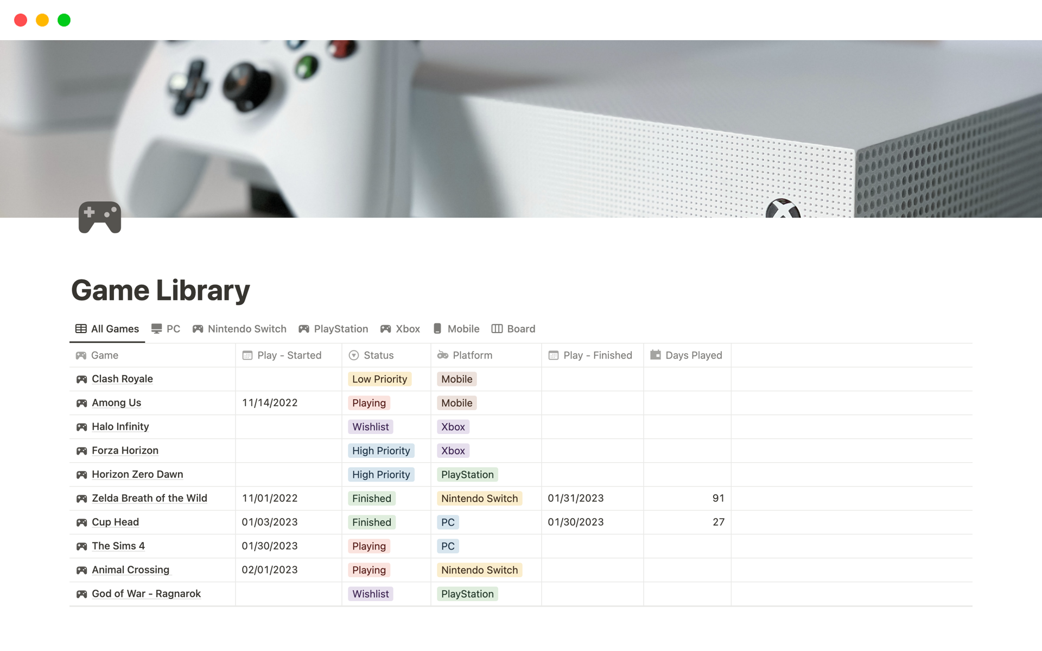Click the calendar icon on Play - Finished column
The width and height of the screenshot is (1042, 651).
(x=554, y=355)
